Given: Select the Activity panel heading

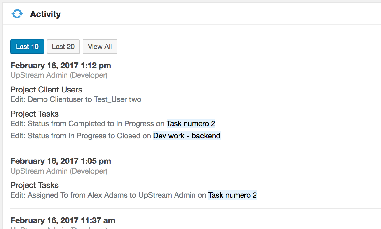Looking at the screenshot, I should pos(45,14).
